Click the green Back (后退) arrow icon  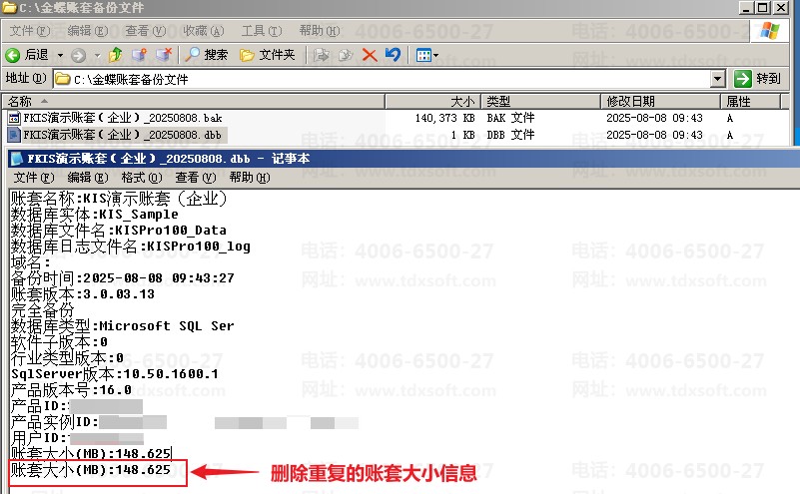pyautogui.click(x=13, y=55)
